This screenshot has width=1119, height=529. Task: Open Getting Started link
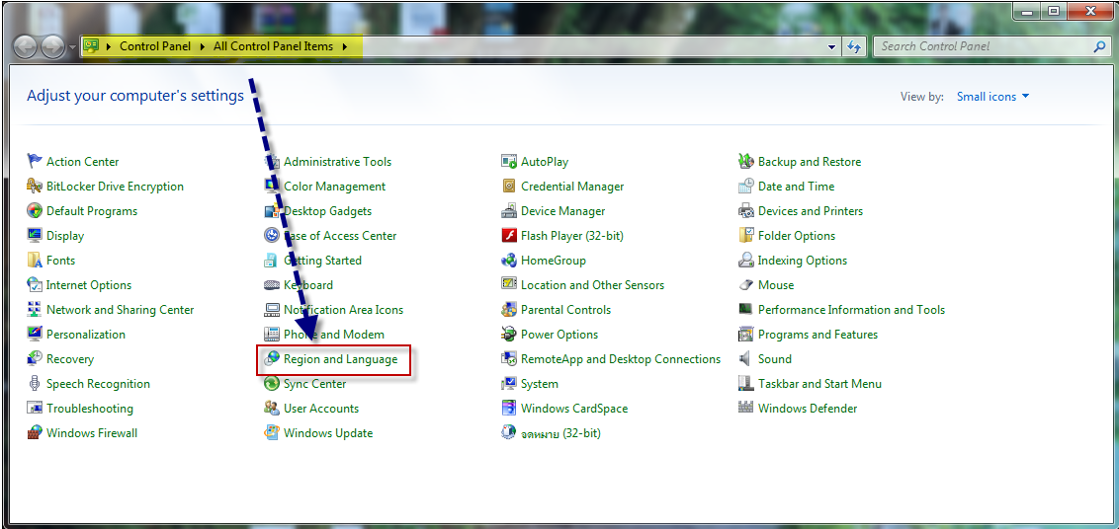point(322,261)
